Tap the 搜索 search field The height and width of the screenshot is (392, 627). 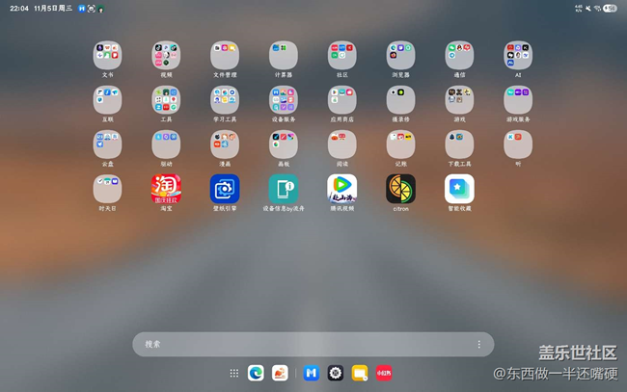299,344
